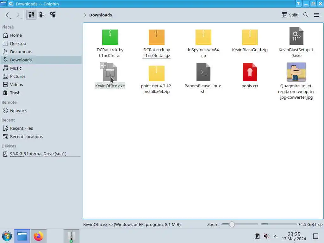
Task: Click the KevinBlastGold.zip filename label
Action: coord(250,50)
